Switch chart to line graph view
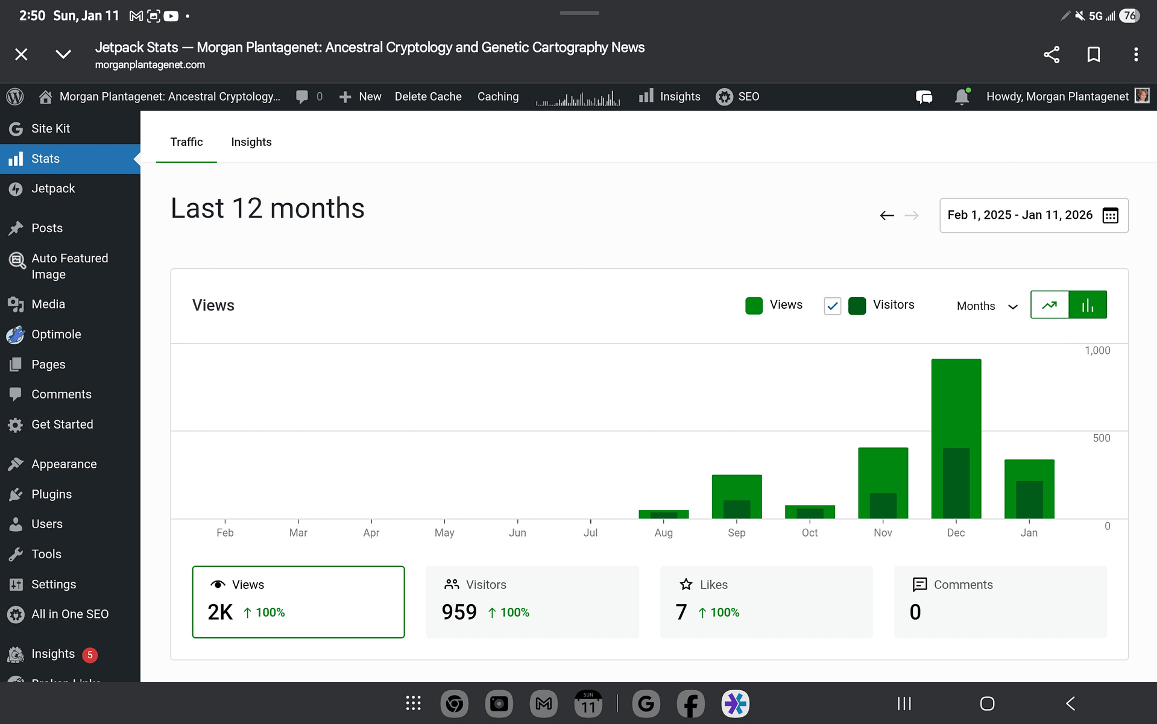This screenshot has width=1157, height=724. [1050, 305]
